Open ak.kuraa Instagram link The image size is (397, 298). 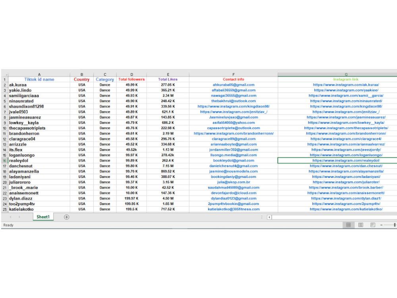click(346, 85)
